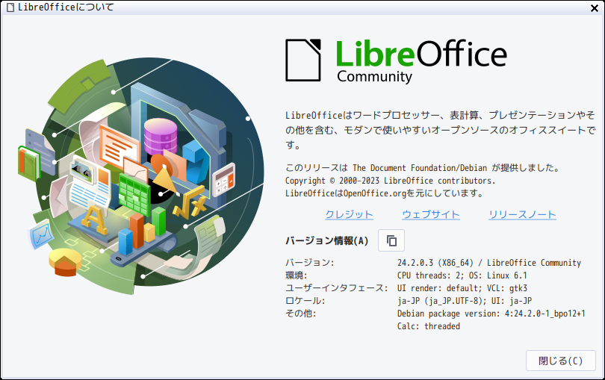605x380 pixels.
Task: Click the LibreOffice logo document icon
Action: [303, 60]
